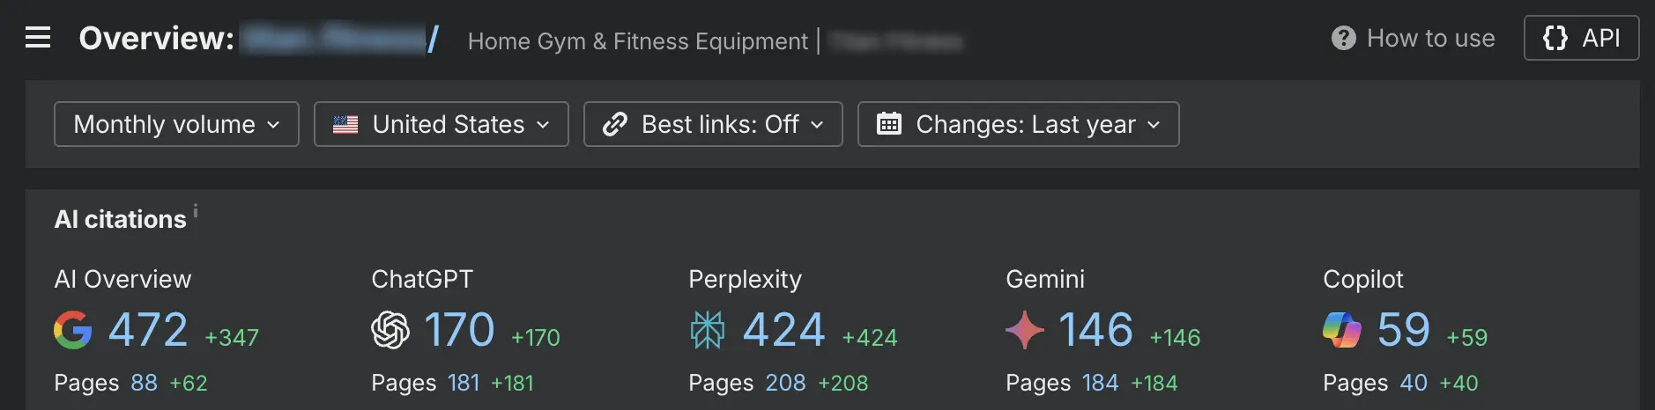This screenshot has width=1655, height=410.
Task: Open the How to use link
Action: 1413,38
